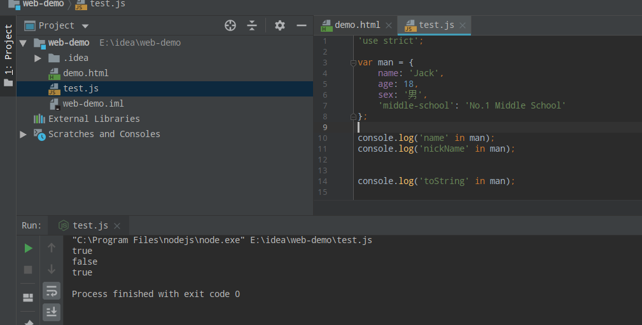Click the down stack trace arrow

pos(51,269)
